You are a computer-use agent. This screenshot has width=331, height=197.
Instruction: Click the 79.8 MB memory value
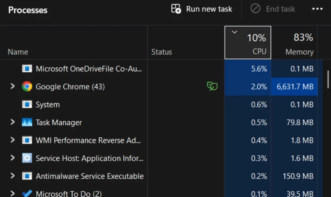(300, 123)
